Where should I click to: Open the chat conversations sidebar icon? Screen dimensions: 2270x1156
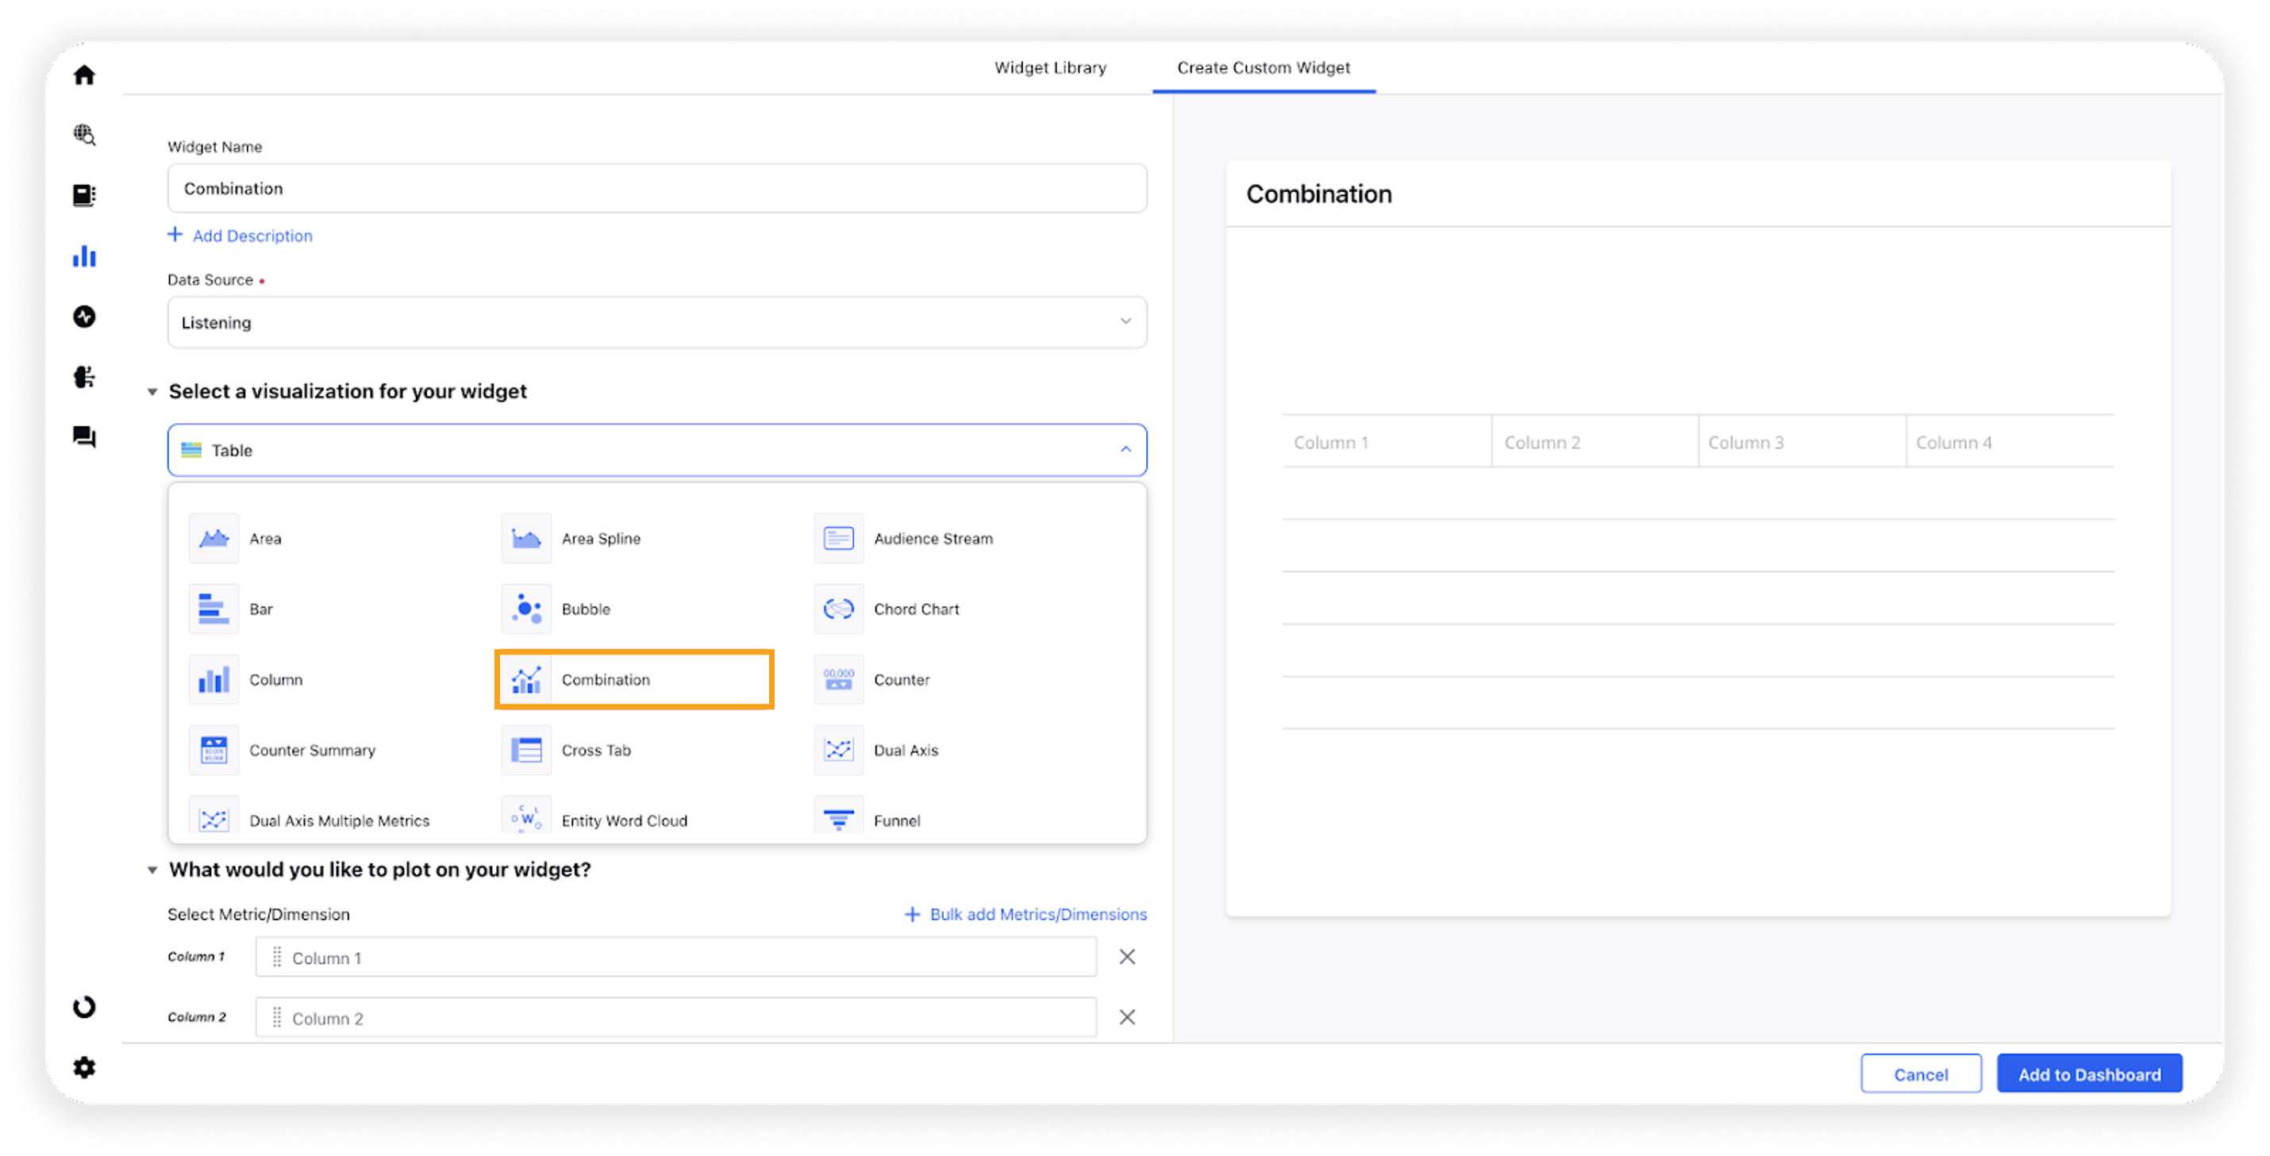click(85, 437)
